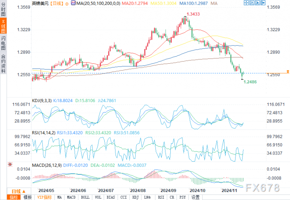Viewport: 290px width, 200px height.
Task: Toggle the BOLL indicator button
Action: (85, 197)
